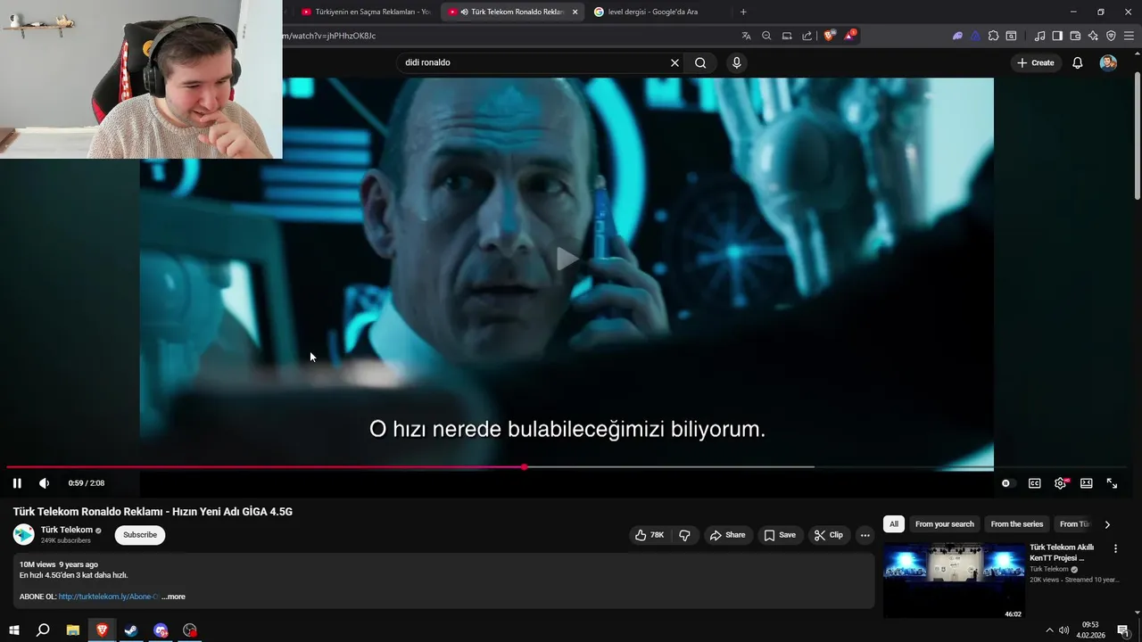Show more filter chips with right arrow
Image resolution: width=1142 pixels, height=642 pixels.
pos(1107,524)
